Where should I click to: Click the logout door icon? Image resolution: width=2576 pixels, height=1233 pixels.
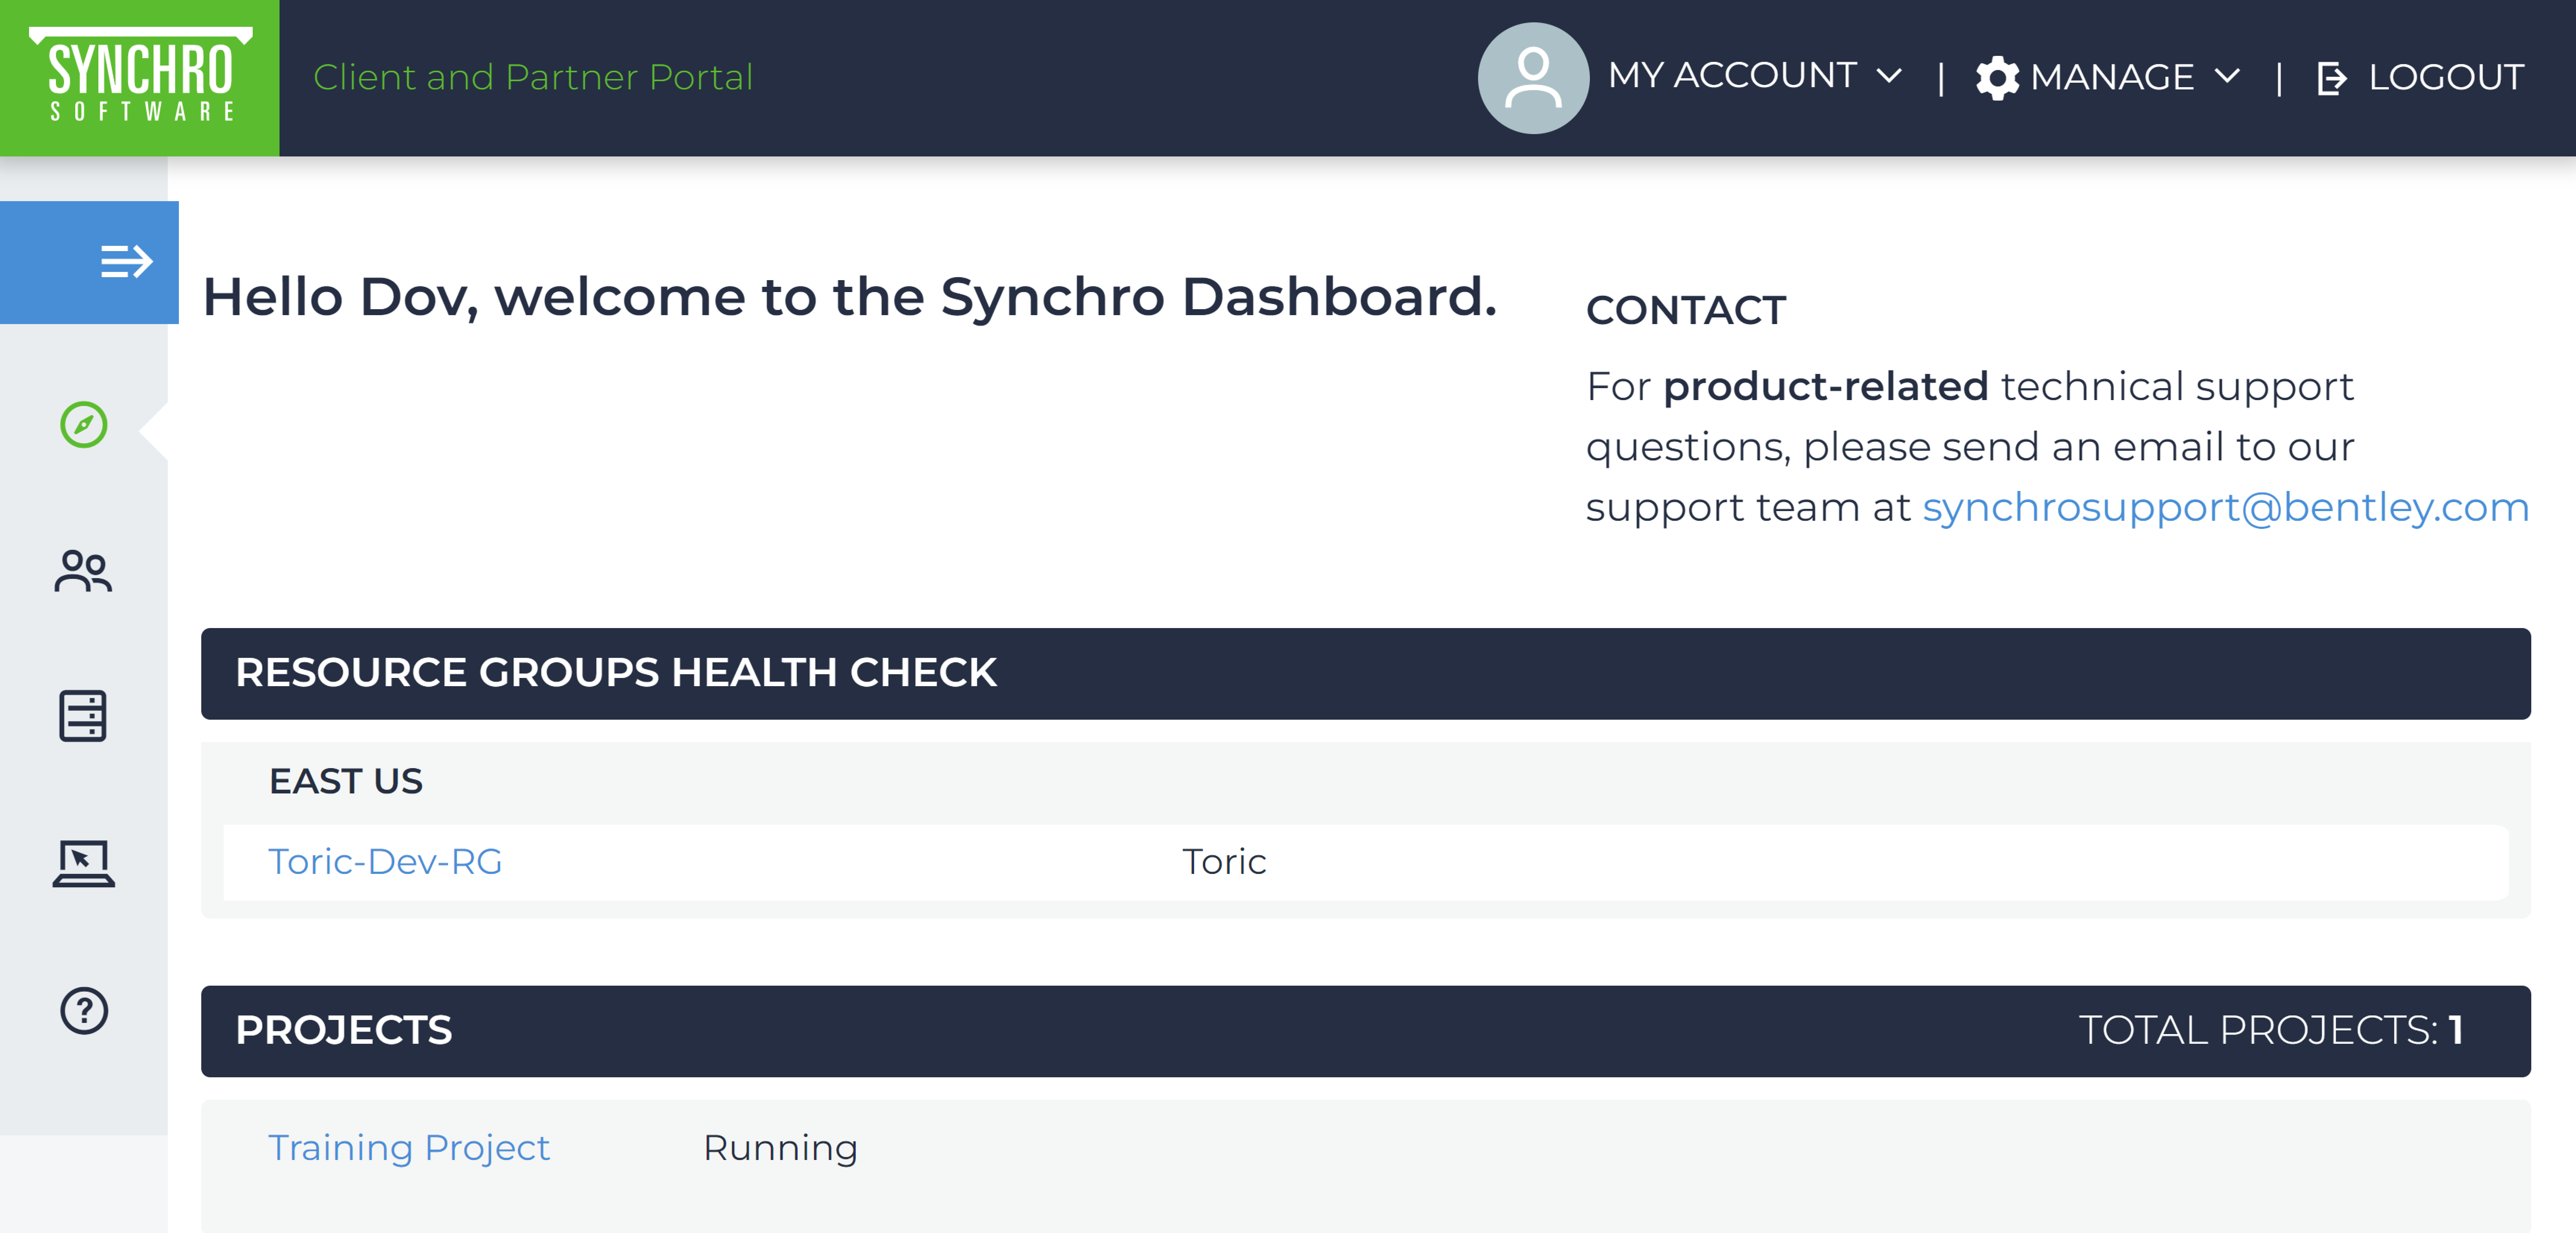pos(2331,78)
